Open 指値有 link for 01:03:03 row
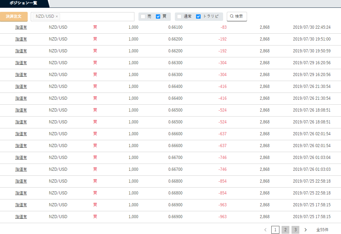341x234 pixels. point(21,169)
